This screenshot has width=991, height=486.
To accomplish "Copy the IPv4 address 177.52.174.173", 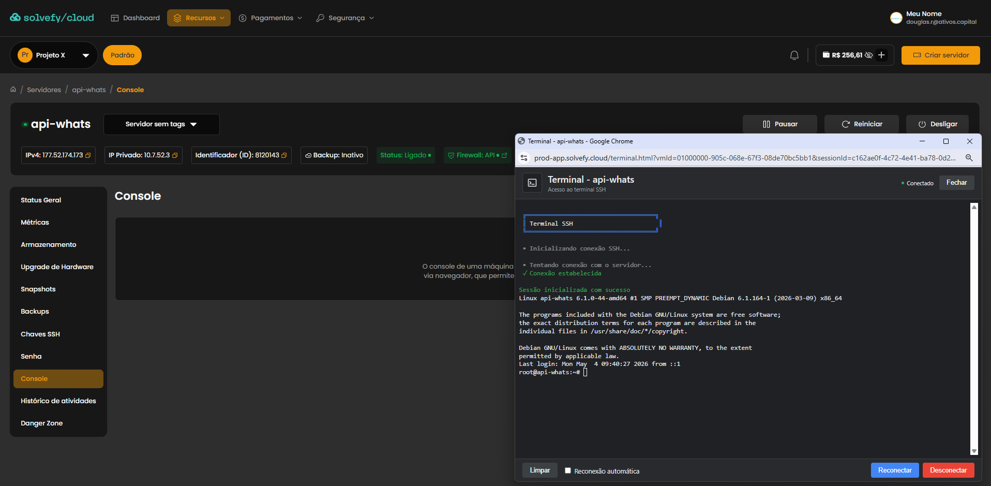I will coord(88,155).
